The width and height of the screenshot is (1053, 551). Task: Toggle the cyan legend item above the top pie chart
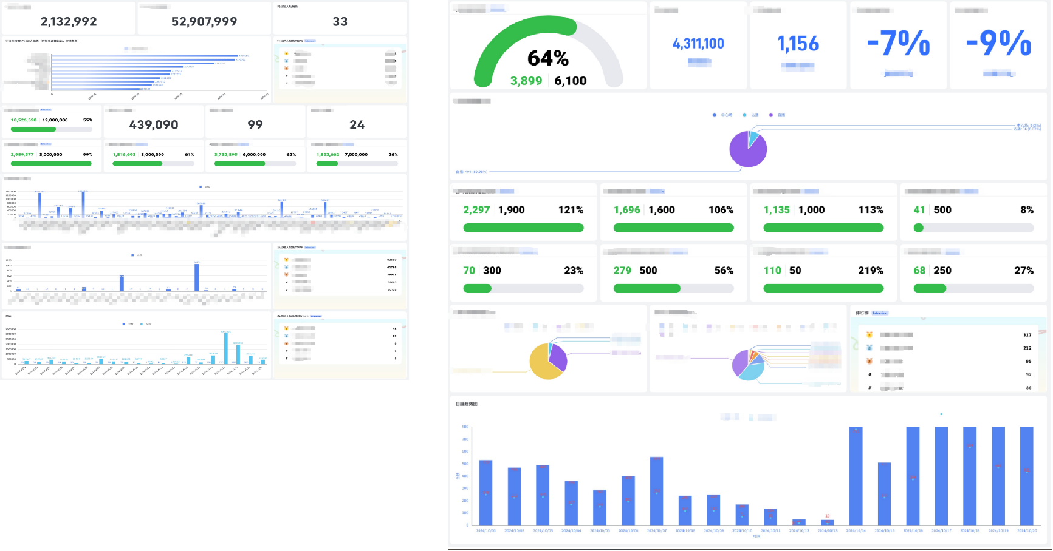tap(750, 115)
